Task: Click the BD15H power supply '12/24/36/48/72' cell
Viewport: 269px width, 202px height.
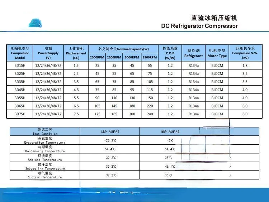Action: click(x=48, y=66)
